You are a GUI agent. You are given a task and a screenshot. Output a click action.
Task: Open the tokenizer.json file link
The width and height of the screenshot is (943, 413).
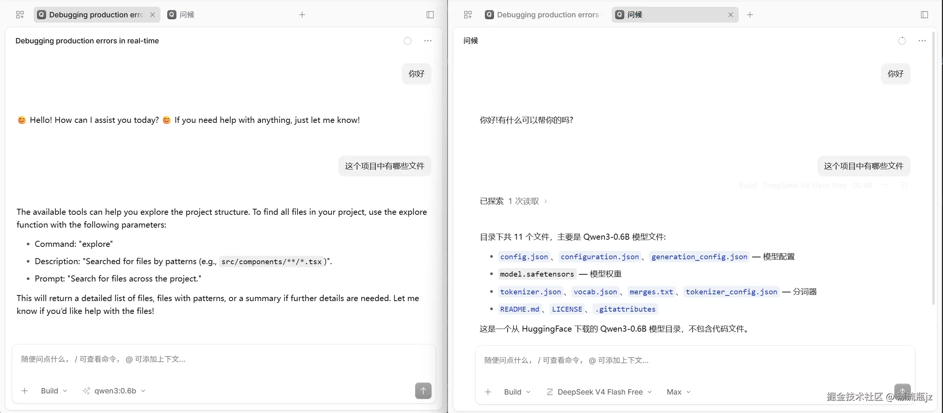click(x=531, y=292)
